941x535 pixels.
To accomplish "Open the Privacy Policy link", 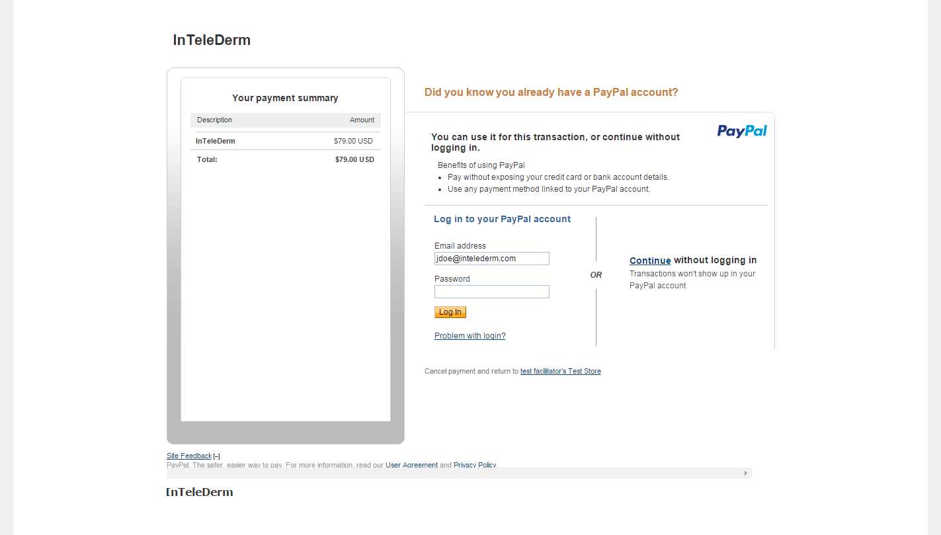I will (x=474, y=465).
